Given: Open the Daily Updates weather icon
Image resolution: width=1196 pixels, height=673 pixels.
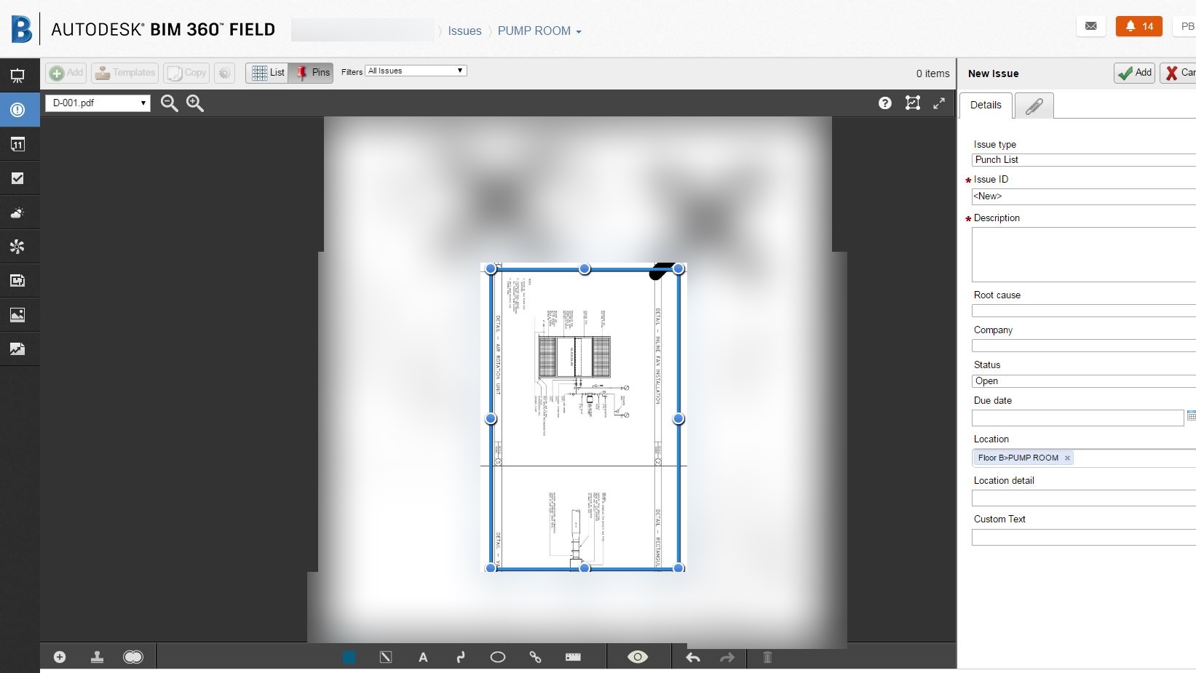Looking at the screenshot, I should pos(18,212).
